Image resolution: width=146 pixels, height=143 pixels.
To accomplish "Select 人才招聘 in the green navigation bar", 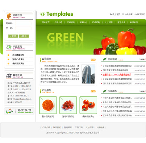I will click(109, 22).
